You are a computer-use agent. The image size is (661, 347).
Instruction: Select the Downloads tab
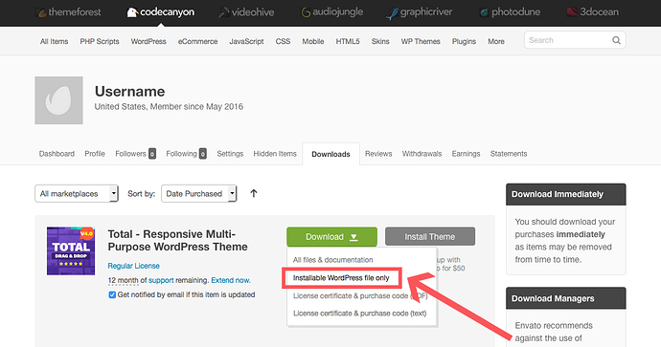click(x=330, y=154)
